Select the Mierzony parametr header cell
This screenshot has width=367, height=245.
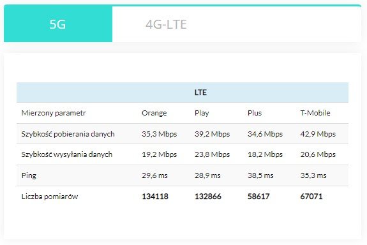pyautogui.click(x=54, y=113)
